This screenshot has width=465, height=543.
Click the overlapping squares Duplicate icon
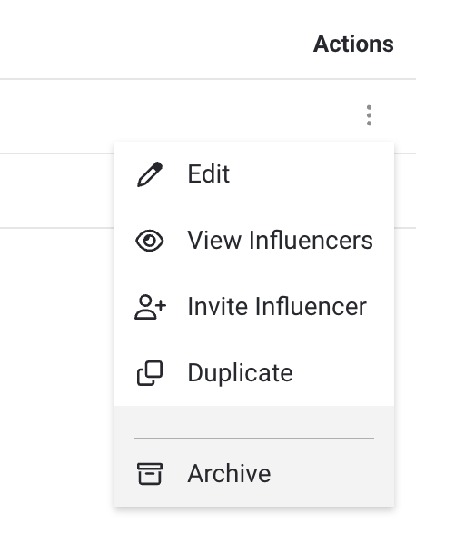click(x=150, y=373)
